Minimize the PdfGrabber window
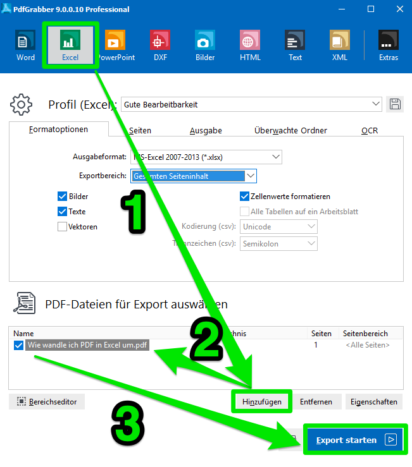Image resolution: width=412 pixels, height=467 pixels. pyautogui.click(x=342, y=9)
